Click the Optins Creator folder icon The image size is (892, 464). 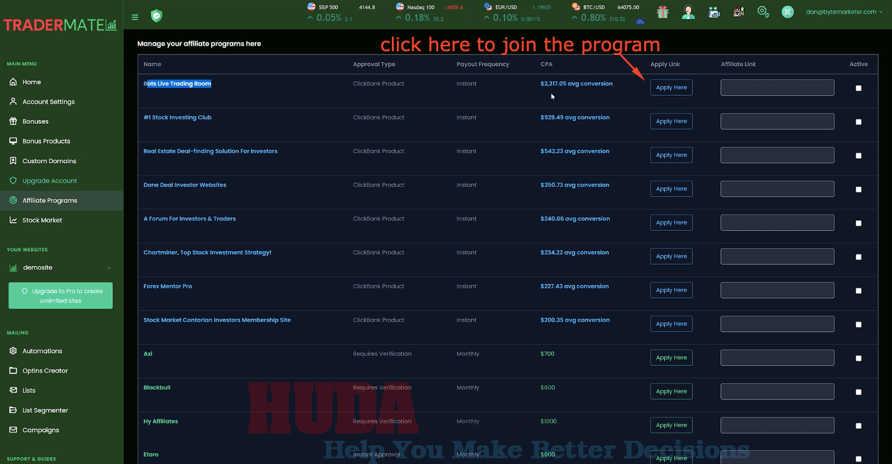[x=13, y=370]
